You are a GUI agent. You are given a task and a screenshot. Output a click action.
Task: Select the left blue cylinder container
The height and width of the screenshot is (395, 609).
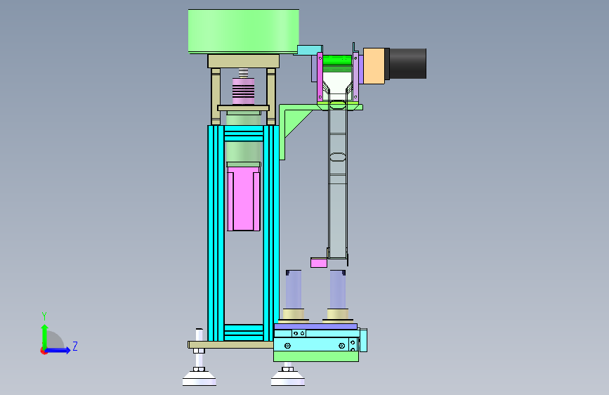(294, 290)
